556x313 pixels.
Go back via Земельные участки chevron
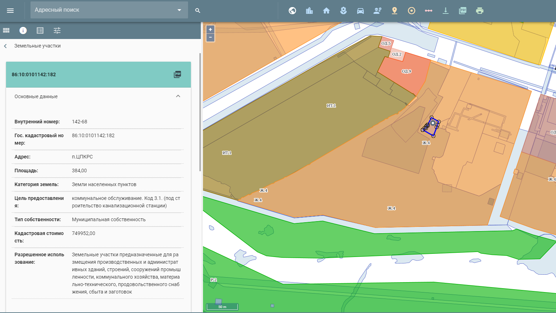point(5,46)
